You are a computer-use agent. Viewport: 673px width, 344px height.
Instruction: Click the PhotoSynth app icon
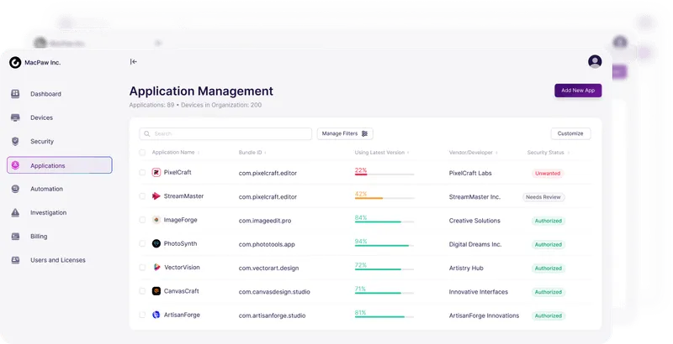coord(156,243)
